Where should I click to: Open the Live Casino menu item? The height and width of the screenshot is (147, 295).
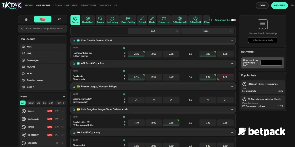[71, 6]
